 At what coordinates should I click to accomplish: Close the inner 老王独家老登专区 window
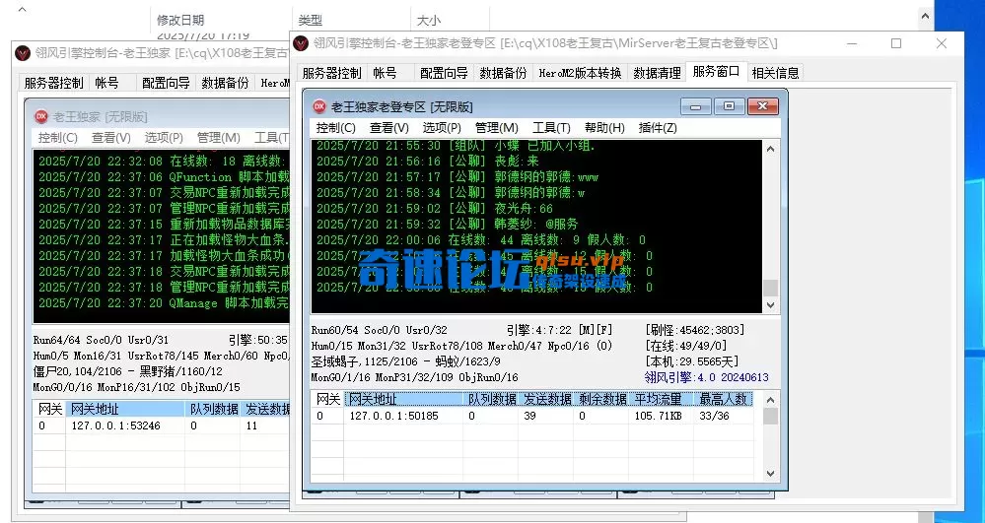pos(762,106)
